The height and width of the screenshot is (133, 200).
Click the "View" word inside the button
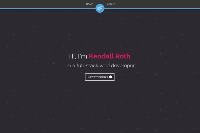pyautogui.click(x=90, y=77)
